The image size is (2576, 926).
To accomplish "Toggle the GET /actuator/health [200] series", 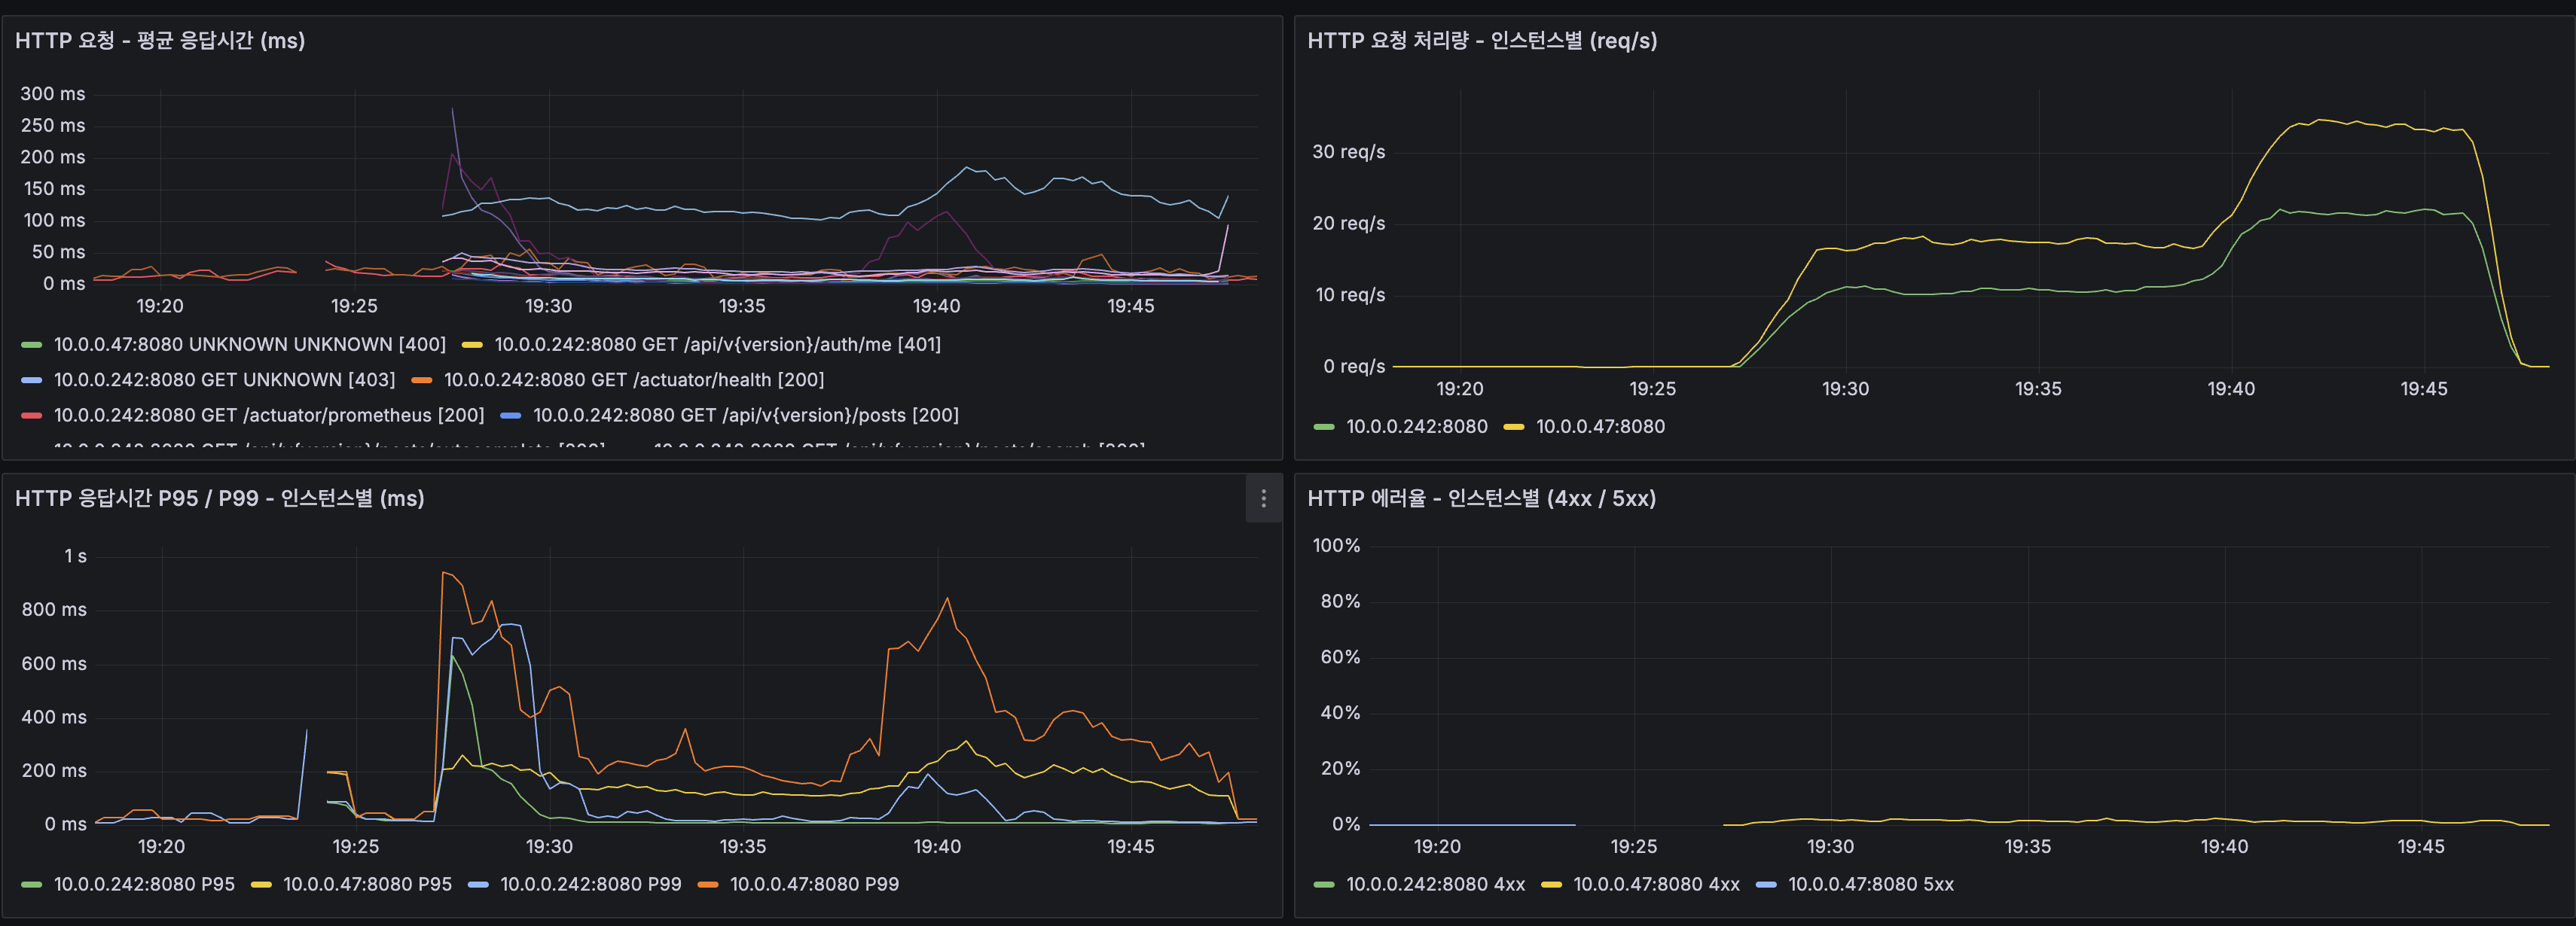I will pyautogui.click(x=634, y=379).
